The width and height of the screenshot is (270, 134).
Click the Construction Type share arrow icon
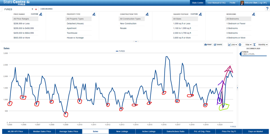[147, 14]
